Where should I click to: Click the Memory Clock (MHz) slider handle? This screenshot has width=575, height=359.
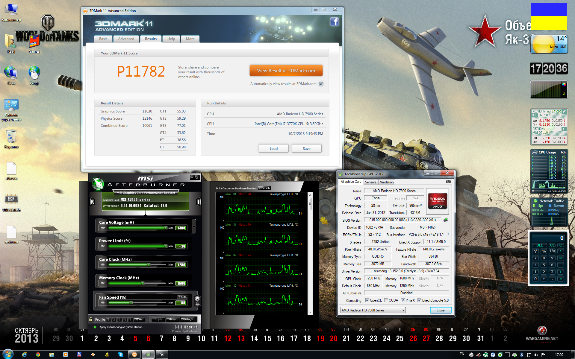pyautogui.click(x=143, y=283)
